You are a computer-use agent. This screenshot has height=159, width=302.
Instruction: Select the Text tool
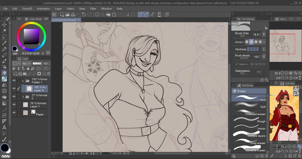(x=4, y=127)
